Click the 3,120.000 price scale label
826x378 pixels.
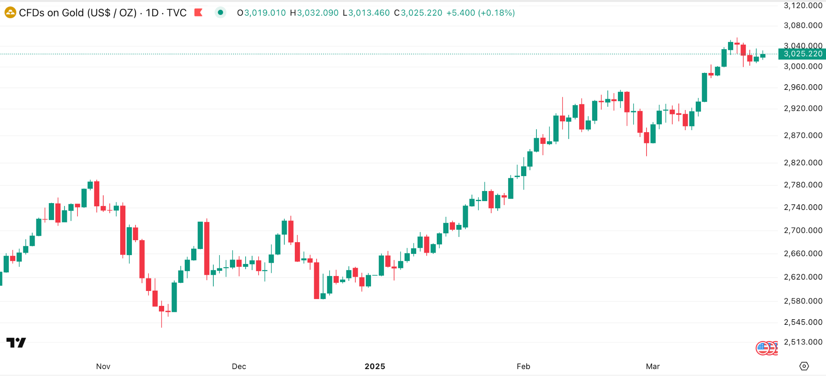[803, 6]
